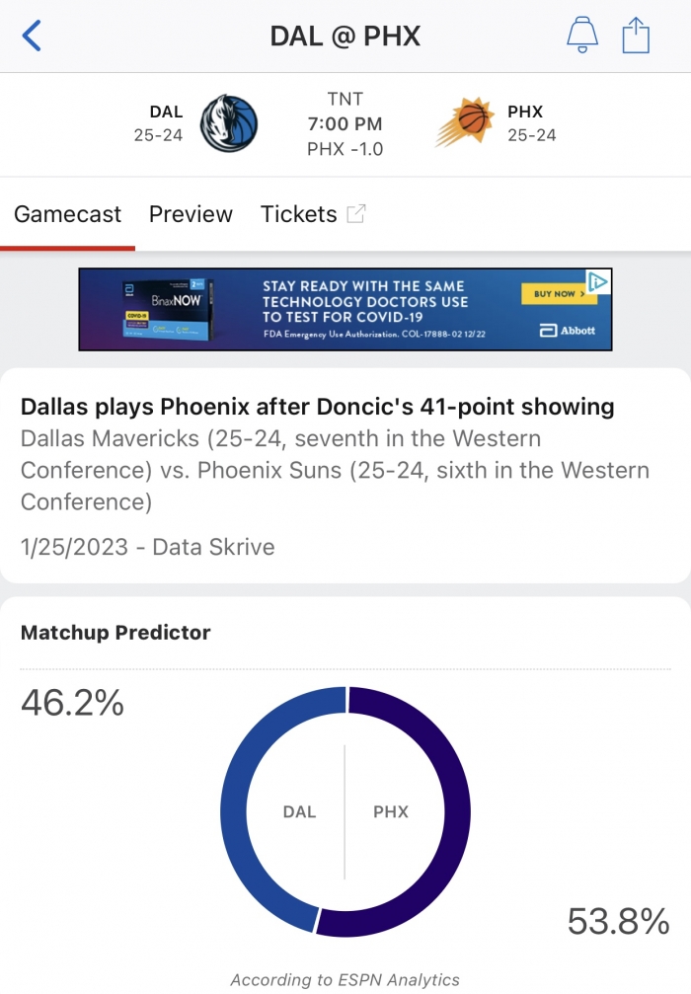Open the external link icon beside Tickets
Image resolution: width=691 pixels, height=994 pixels.
tap(356, 213)
